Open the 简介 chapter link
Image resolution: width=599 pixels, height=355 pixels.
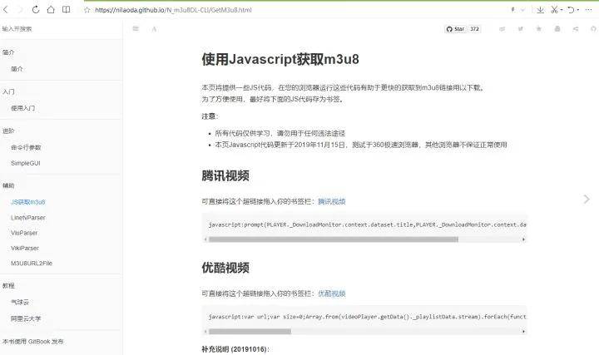click(17, 69)
